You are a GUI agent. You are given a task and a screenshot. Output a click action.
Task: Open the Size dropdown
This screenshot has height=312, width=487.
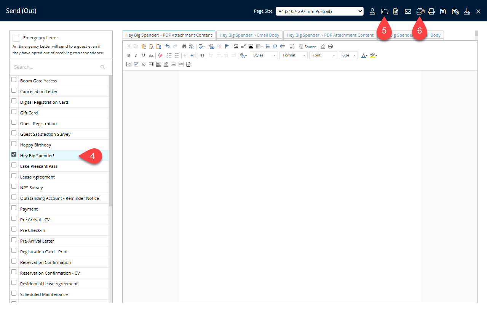click(348, 55)
